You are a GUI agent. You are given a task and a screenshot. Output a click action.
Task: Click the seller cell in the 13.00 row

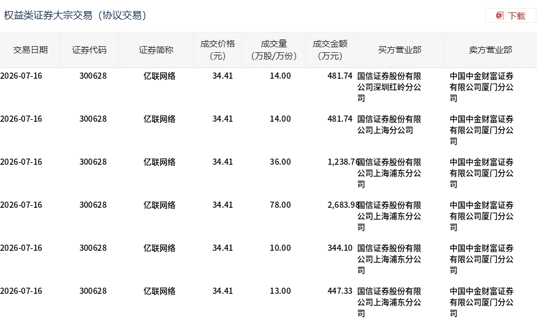pos(482,302)
